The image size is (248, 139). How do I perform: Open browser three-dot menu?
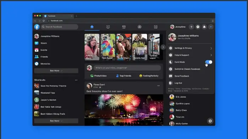pyautogui.click(x=213, y=21)
